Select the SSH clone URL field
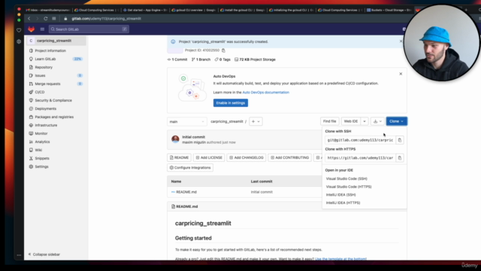 click(360, 140)
